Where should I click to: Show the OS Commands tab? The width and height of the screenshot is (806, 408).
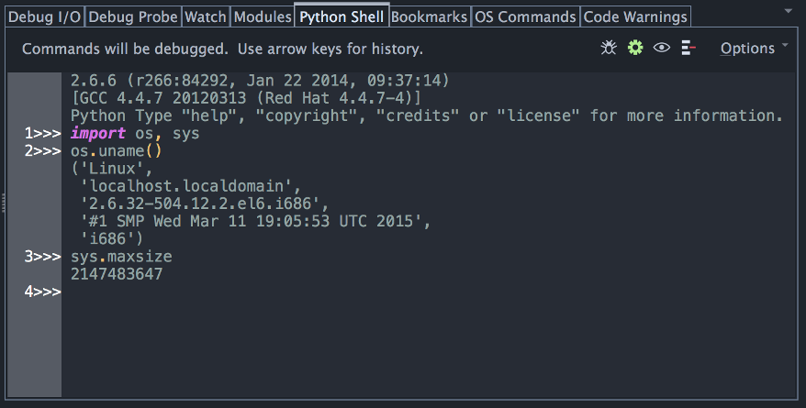[x=526, y=17]
